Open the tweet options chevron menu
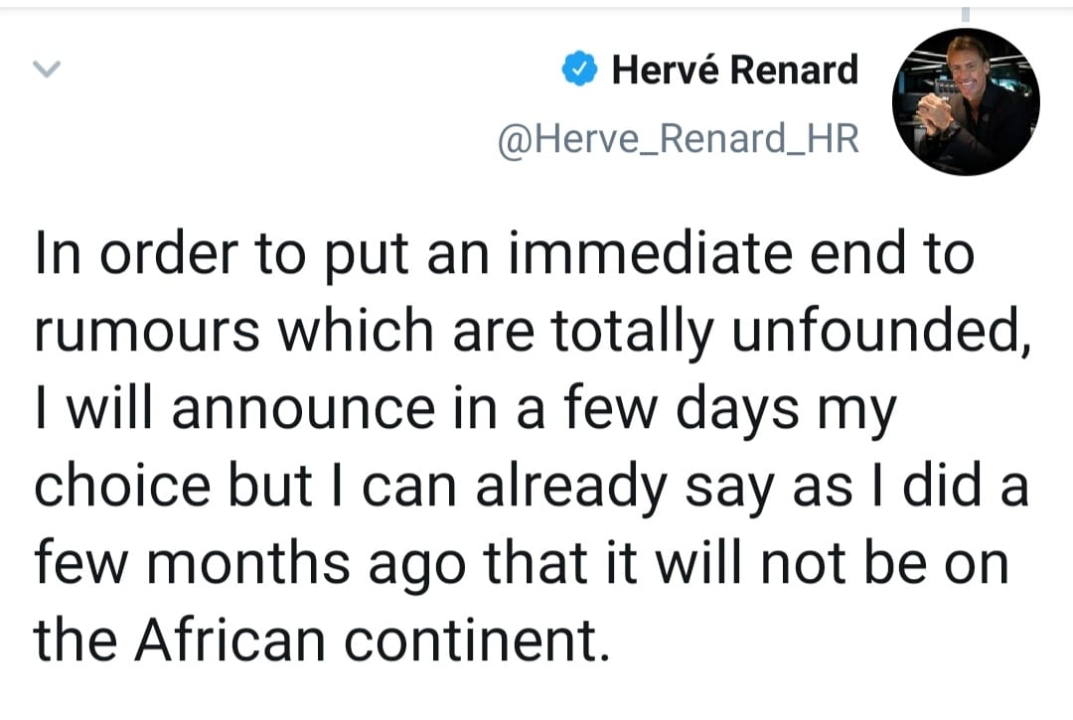The image size is (1073, 720). [47, 70]
